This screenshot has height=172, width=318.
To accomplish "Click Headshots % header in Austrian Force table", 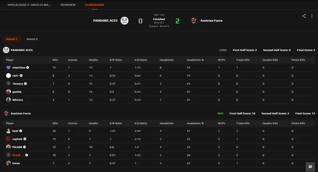I will (195, 123).
